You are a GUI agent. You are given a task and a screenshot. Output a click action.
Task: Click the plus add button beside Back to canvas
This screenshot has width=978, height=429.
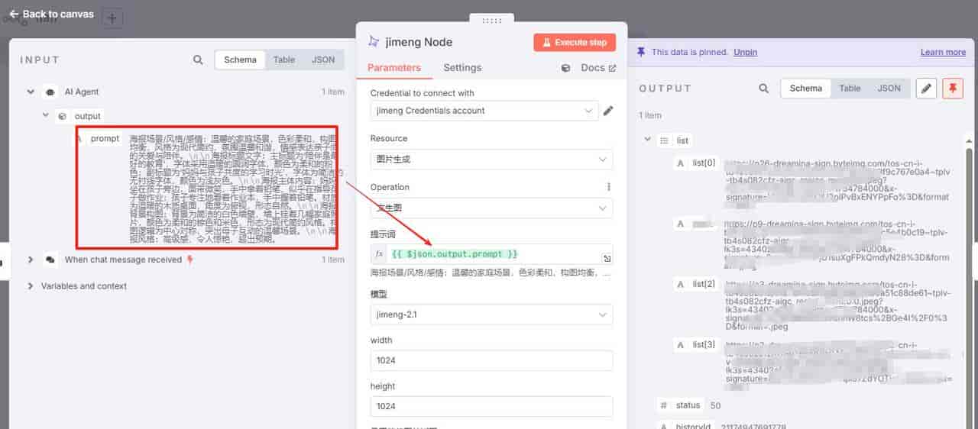[x=112, y=18]
